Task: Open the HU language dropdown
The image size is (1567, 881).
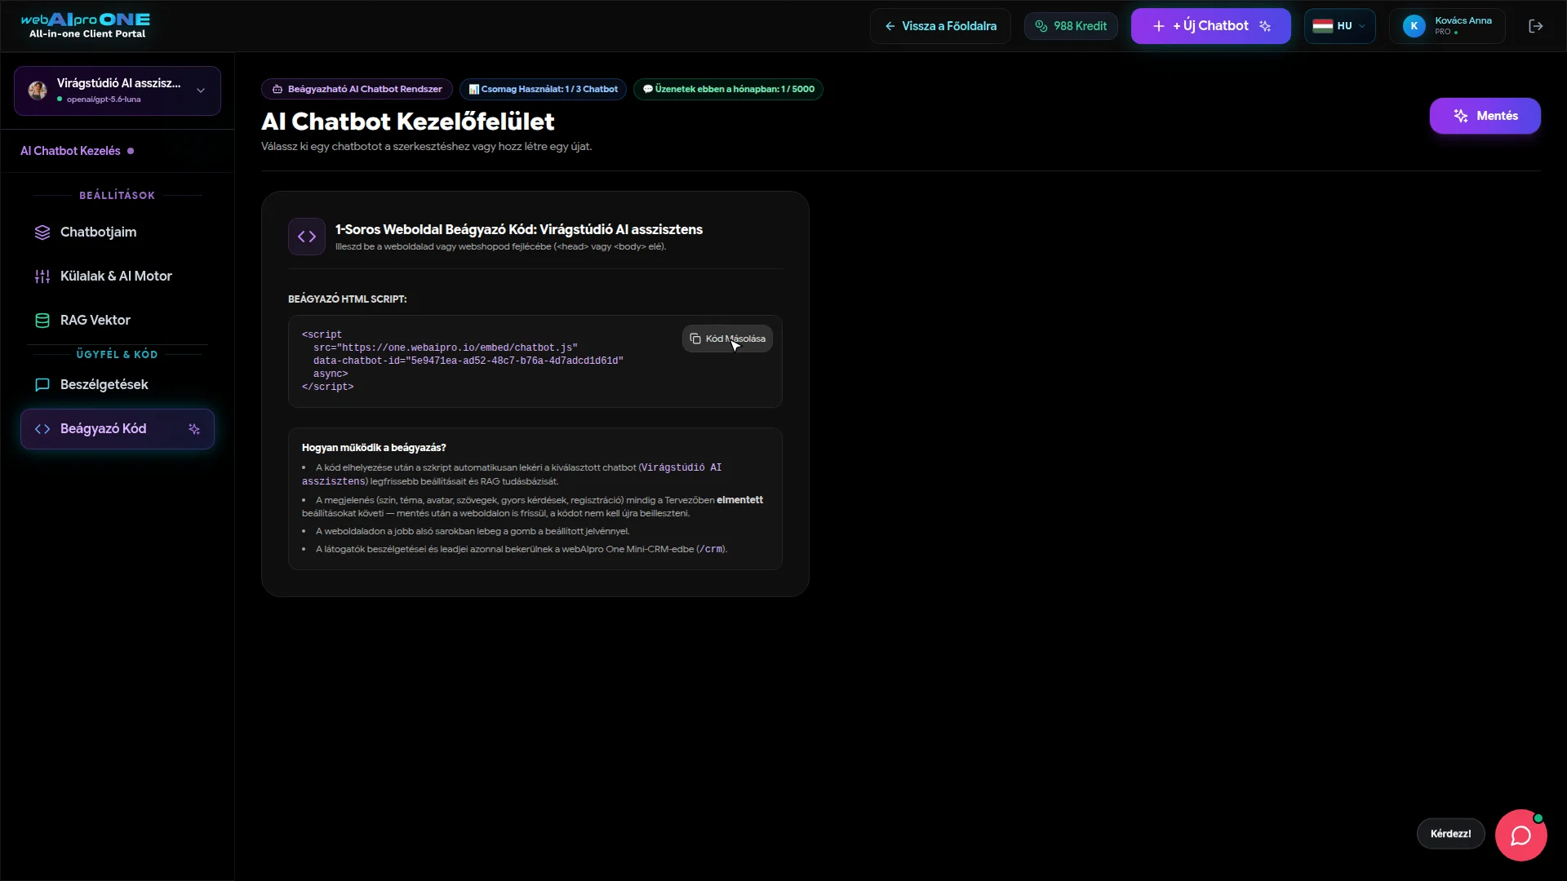Action: (x=1339, y=26)
